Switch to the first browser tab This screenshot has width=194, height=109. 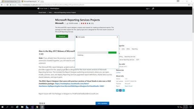pos(11,2)
